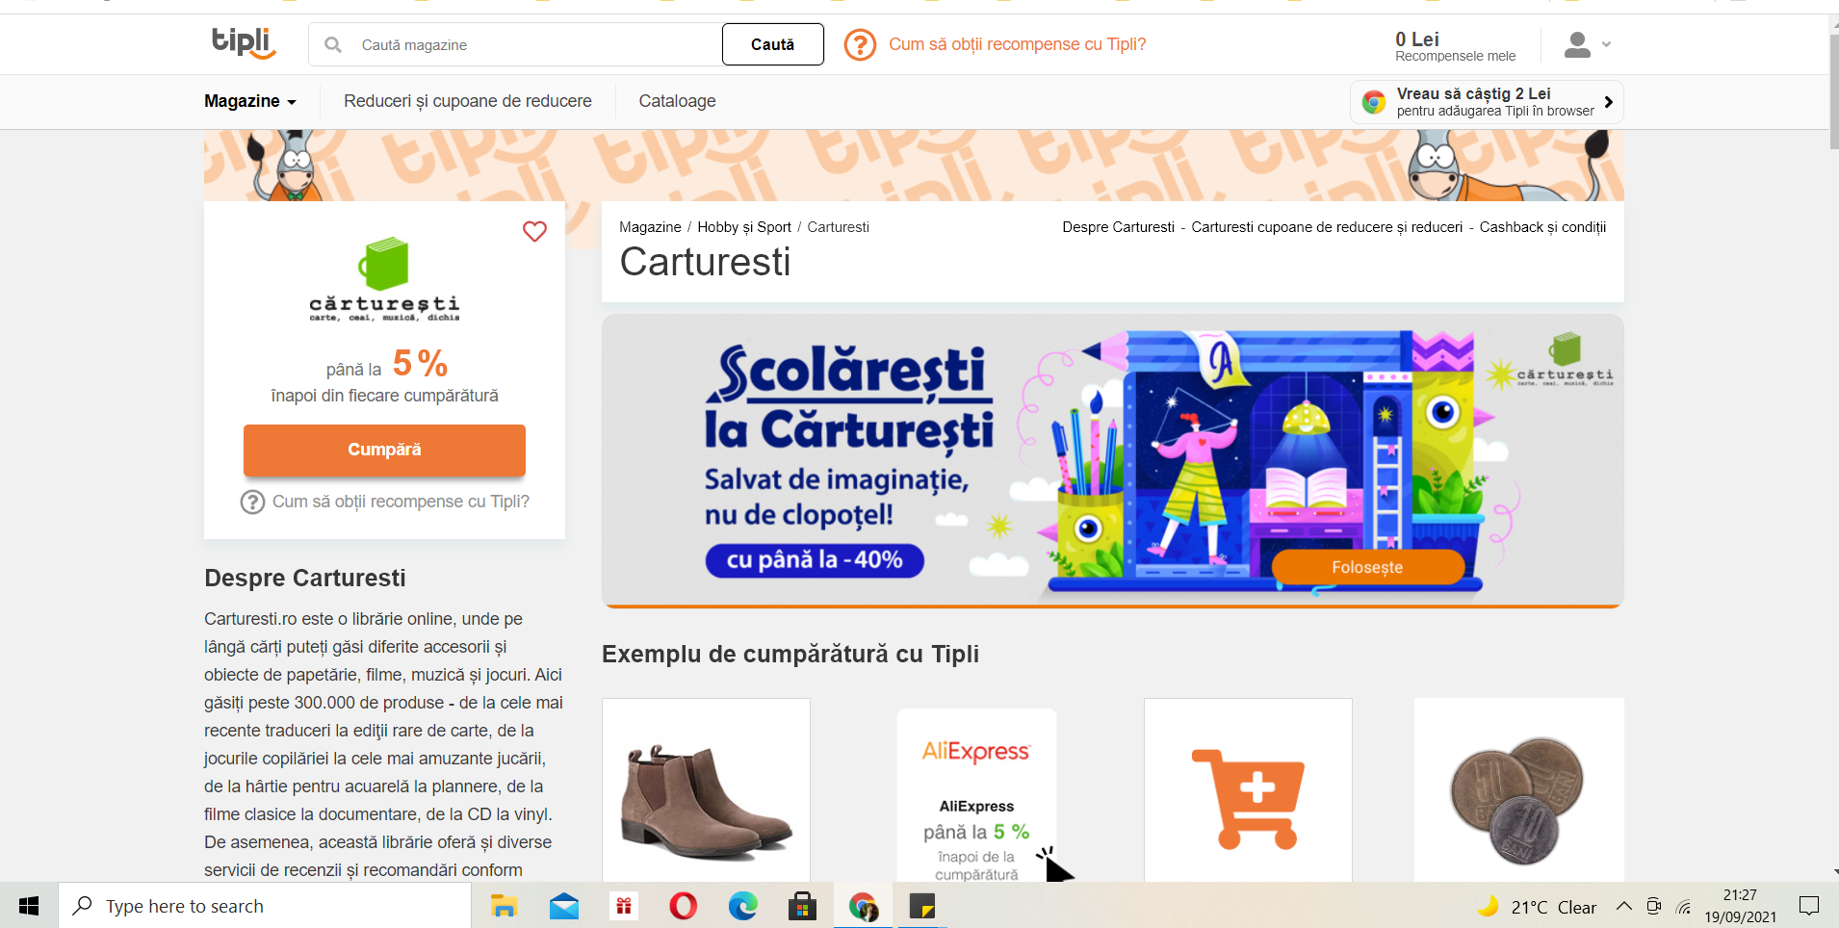Open the AliExpress store card
This screenshot has width=1839, height=928.
pyautogui.click(x=976, y=795)
